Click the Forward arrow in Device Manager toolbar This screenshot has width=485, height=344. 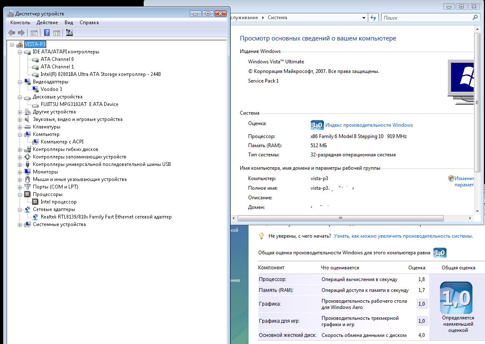[21, 33]
